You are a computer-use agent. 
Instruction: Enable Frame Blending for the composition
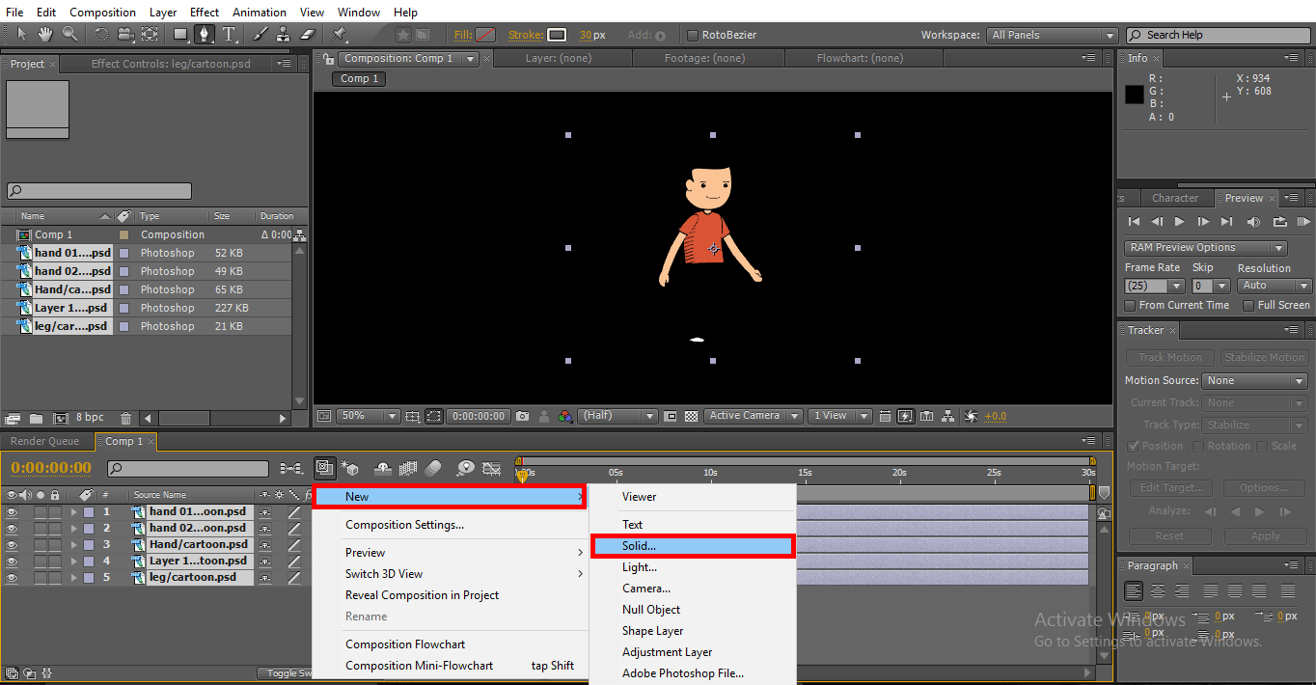(408, 468)
